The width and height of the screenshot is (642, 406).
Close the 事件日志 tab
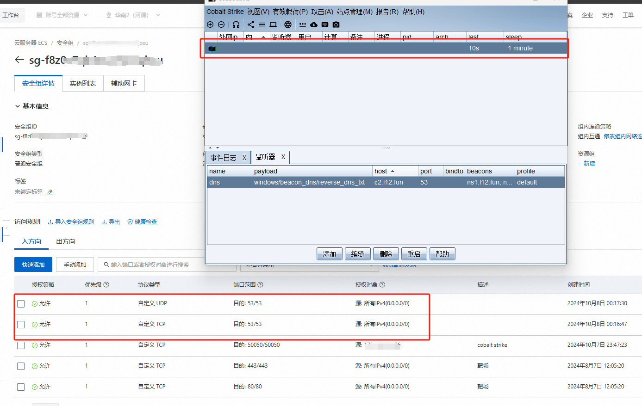click(x=244, y=158)
